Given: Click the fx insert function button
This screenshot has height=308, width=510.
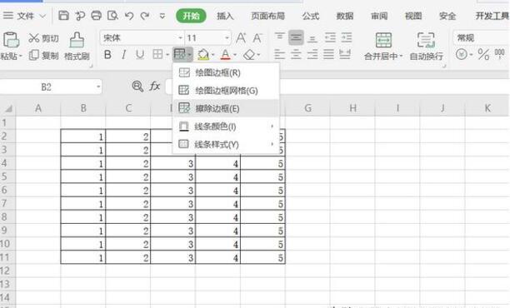Looking at the screenshot, I should [x=154, y=86].
